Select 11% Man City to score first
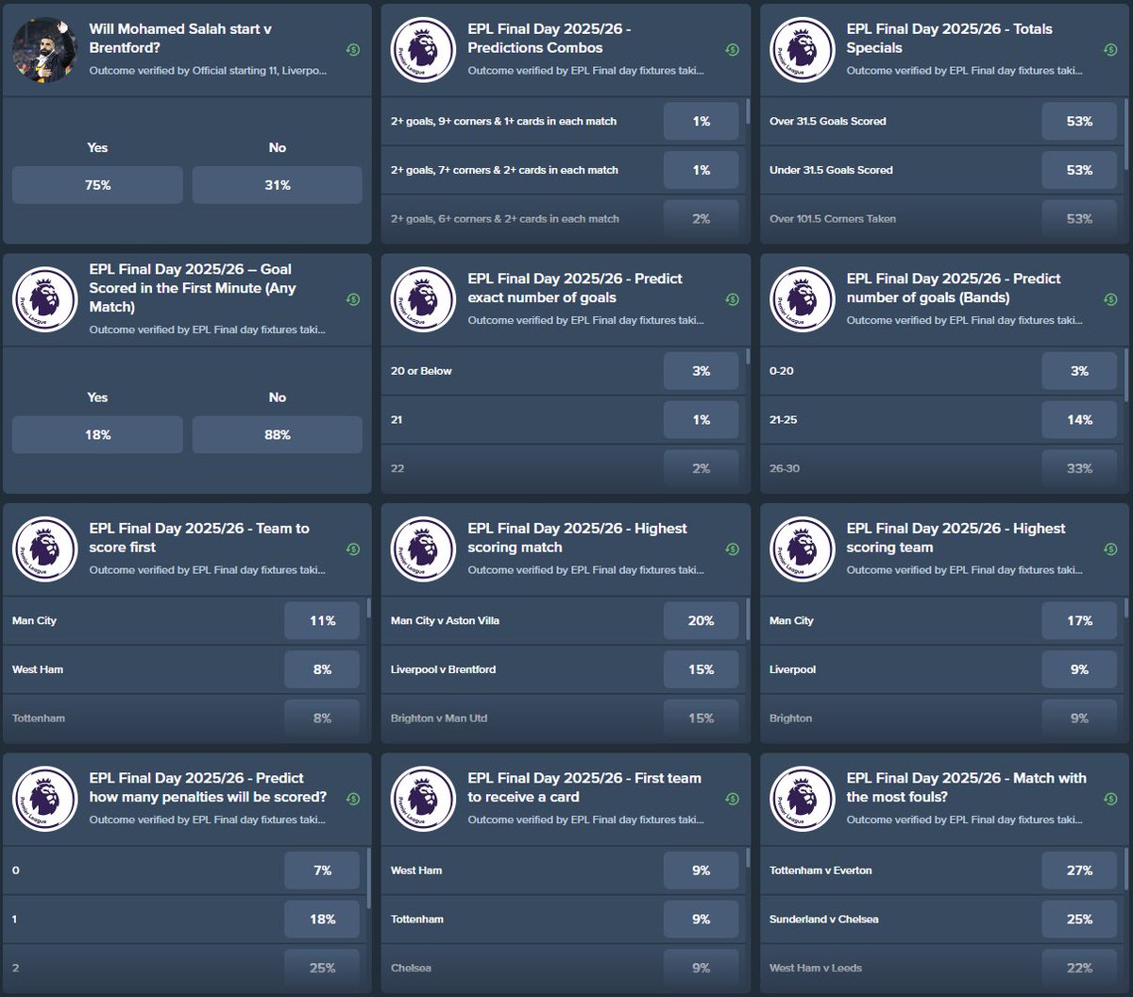This screenshot has height=997, width=1133. pyautogui.click(x=322, y=620)
